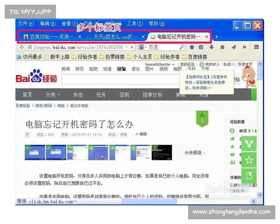Open the 百度链接 bookmark folder
280x224 pixels.
(x=195, y=57)
